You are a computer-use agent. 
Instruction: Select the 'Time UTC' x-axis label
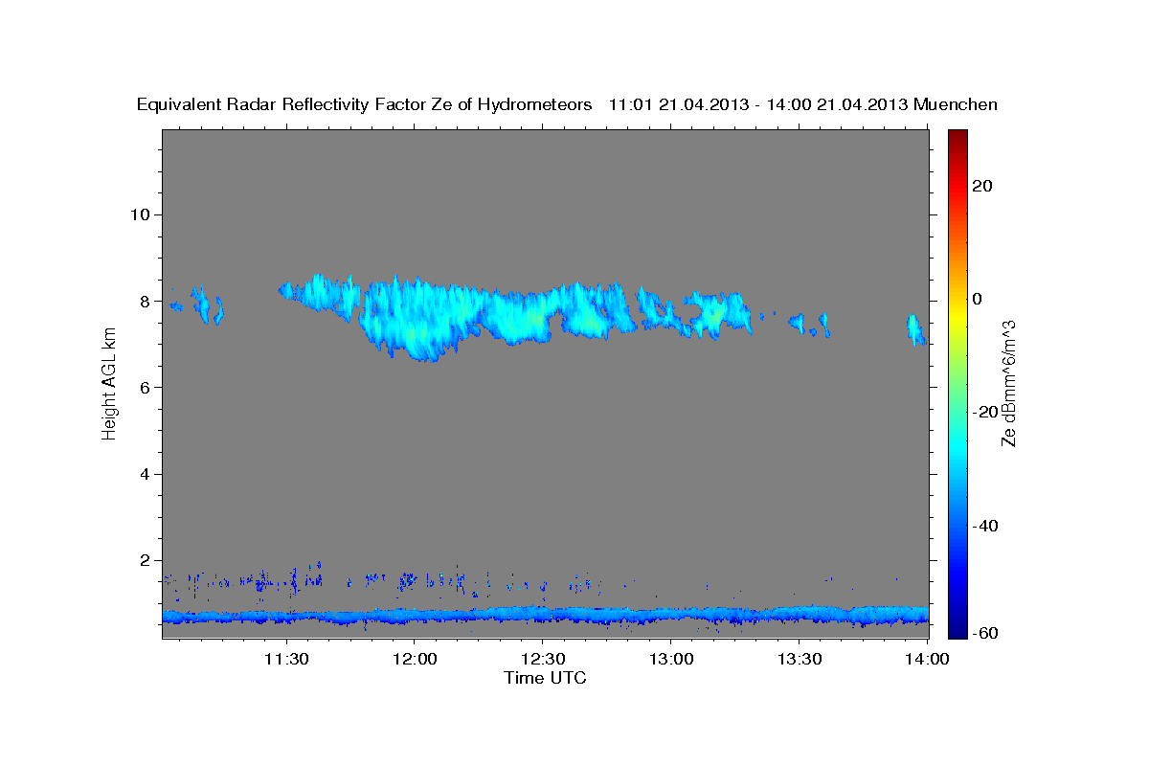(545, 678)
